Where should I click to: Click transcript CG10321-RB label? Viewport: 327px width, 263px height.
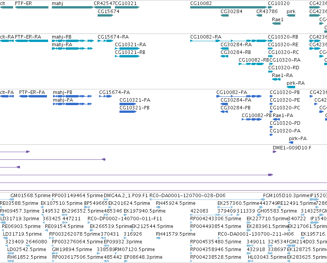(130, 52)
